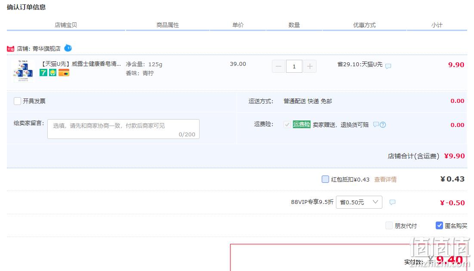Select the 单价 column header
This screenshot has height=271, width=474.
[238, 25]
